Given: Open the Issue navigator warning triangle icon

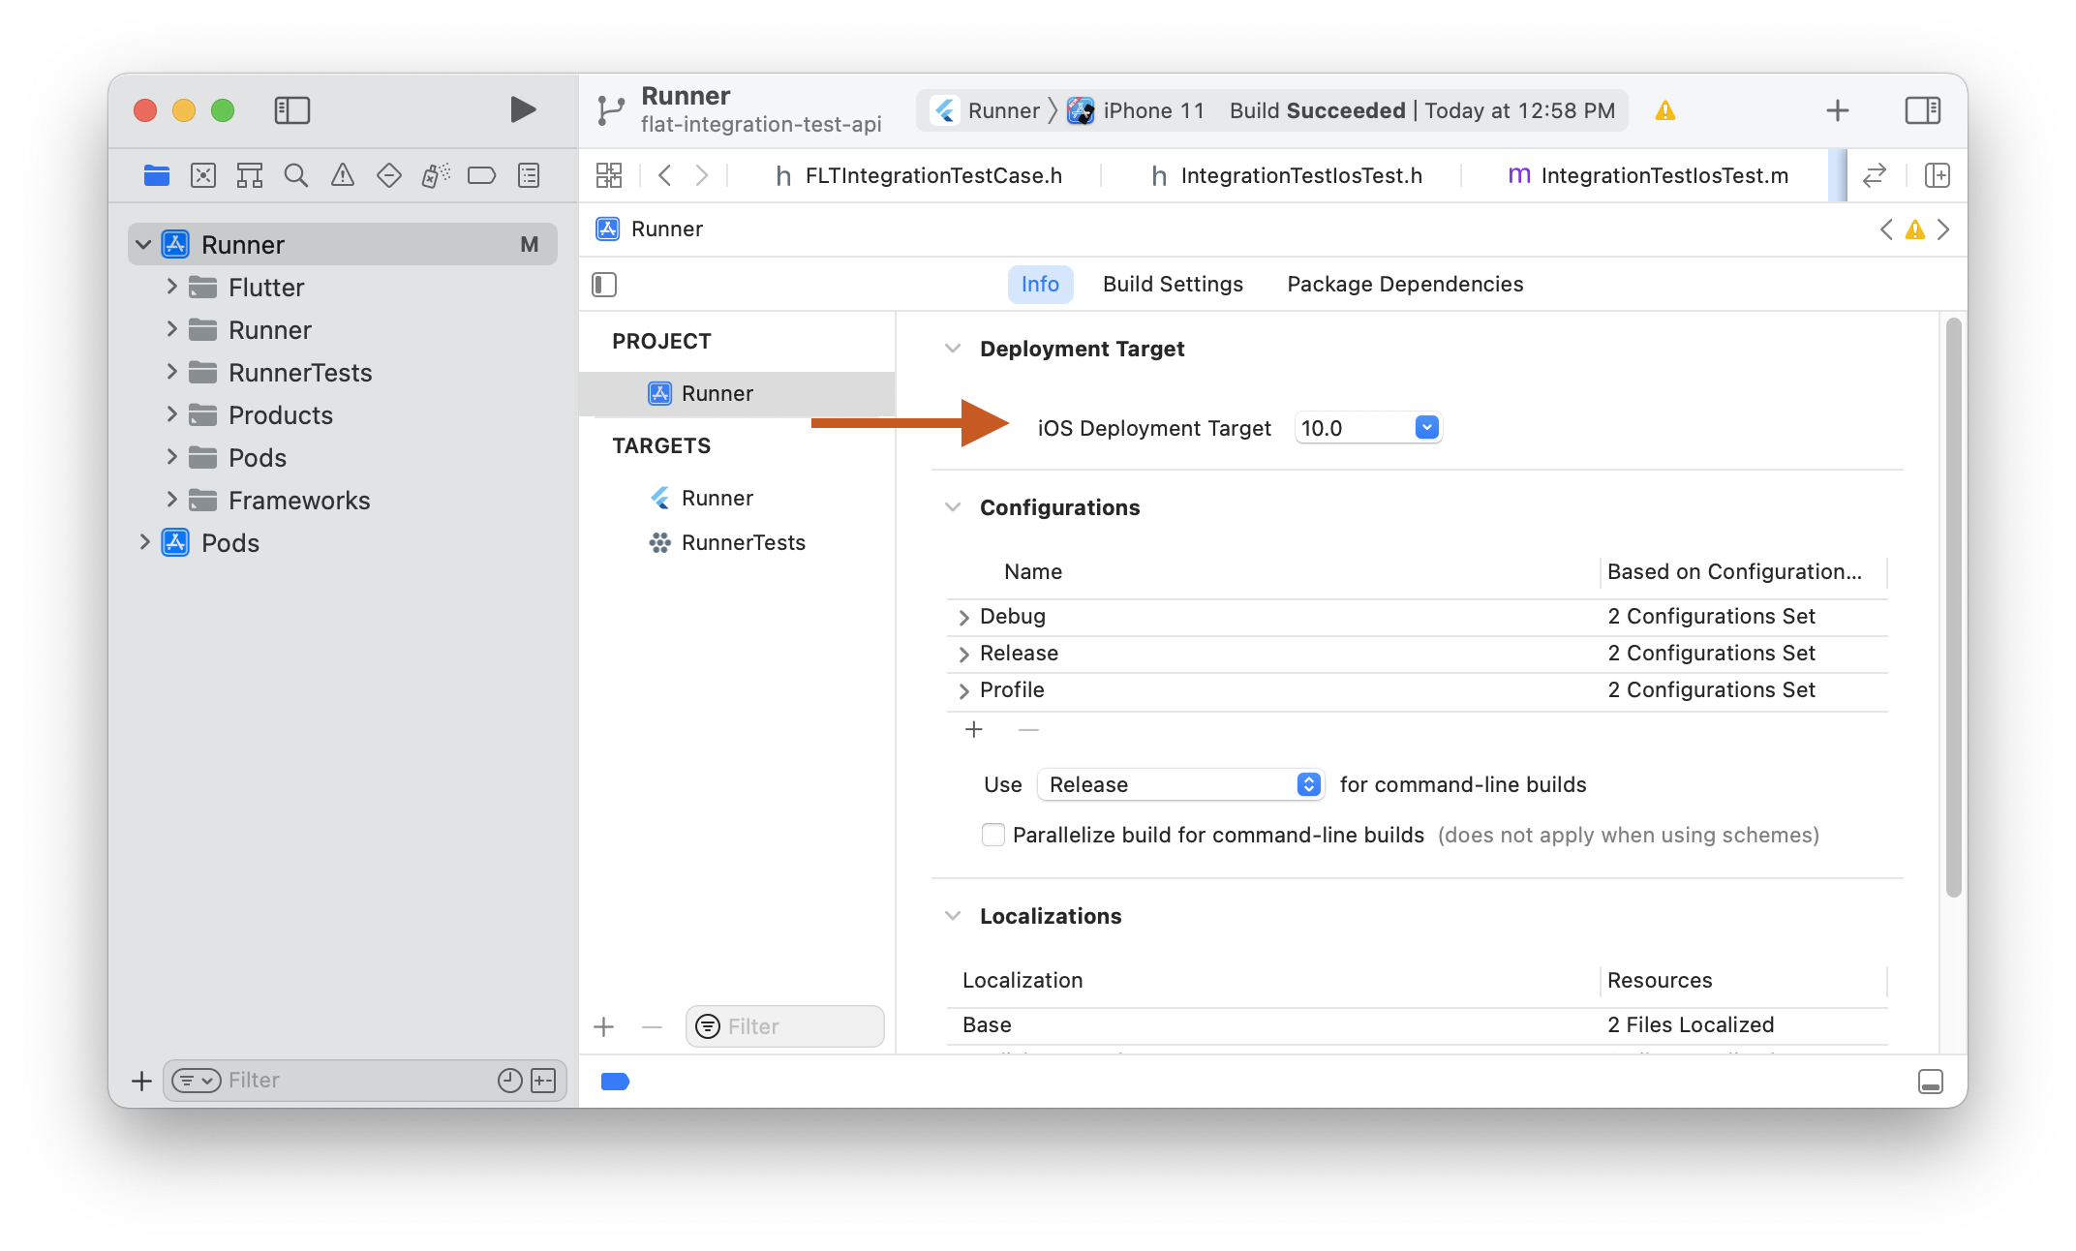Looking at the screenshot, I should pos(342,175).
